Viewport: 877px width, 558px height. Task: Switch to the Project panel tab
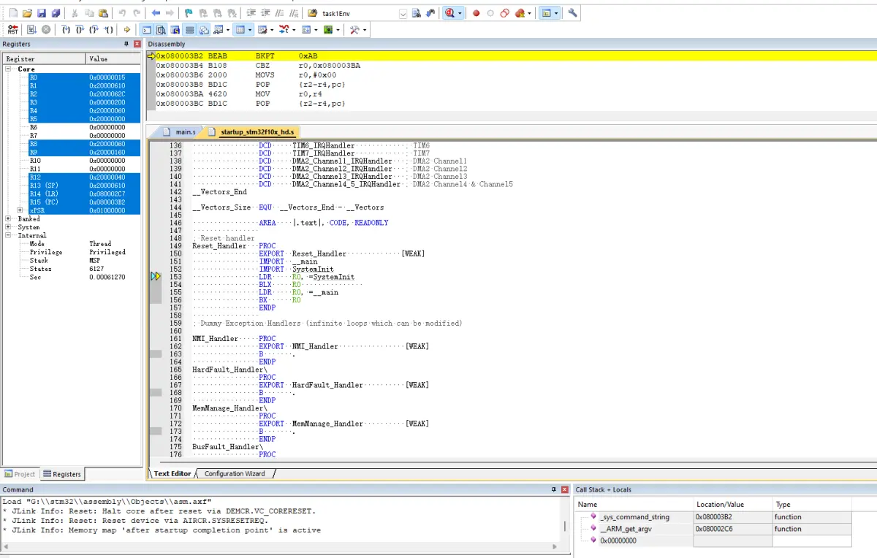pyautogui.click(x=20, y=474)
